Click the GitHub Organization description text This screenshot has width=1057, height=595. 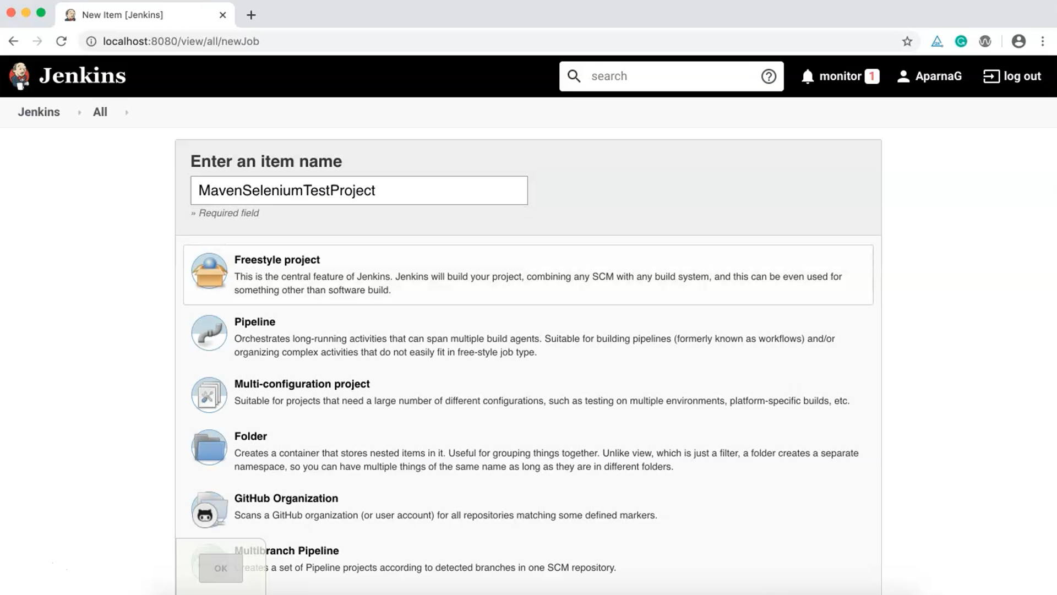[445, 515]
